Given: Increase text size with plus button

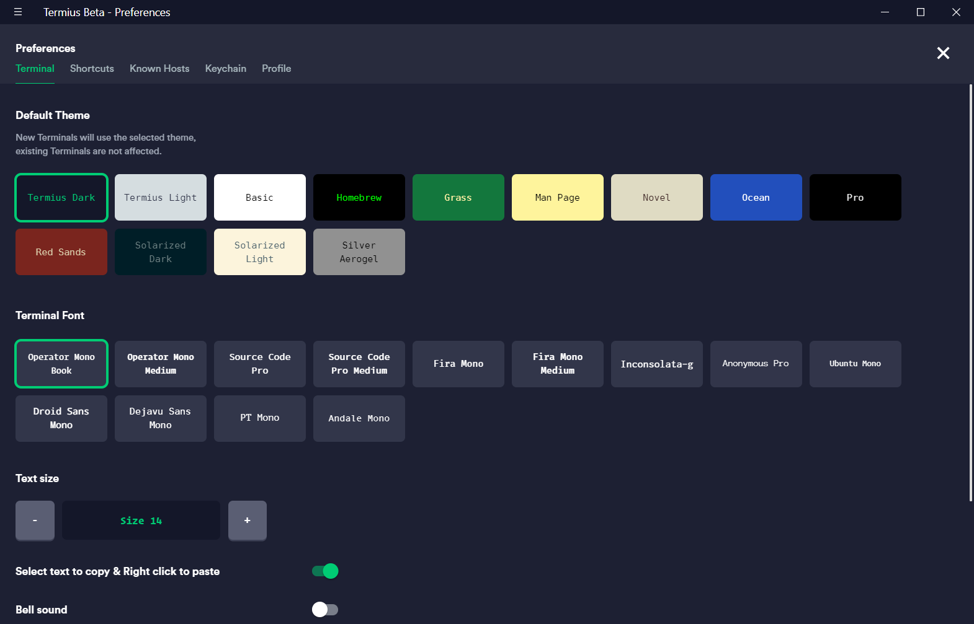Looking at the screenshot, I should (x=248, y=521).
